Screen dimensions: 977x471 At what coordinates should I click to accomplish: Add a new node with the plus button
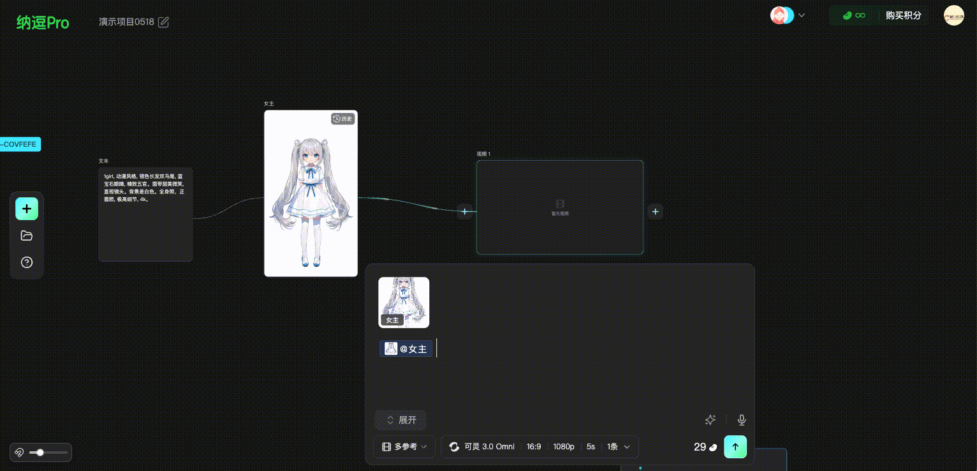point(27,209)
